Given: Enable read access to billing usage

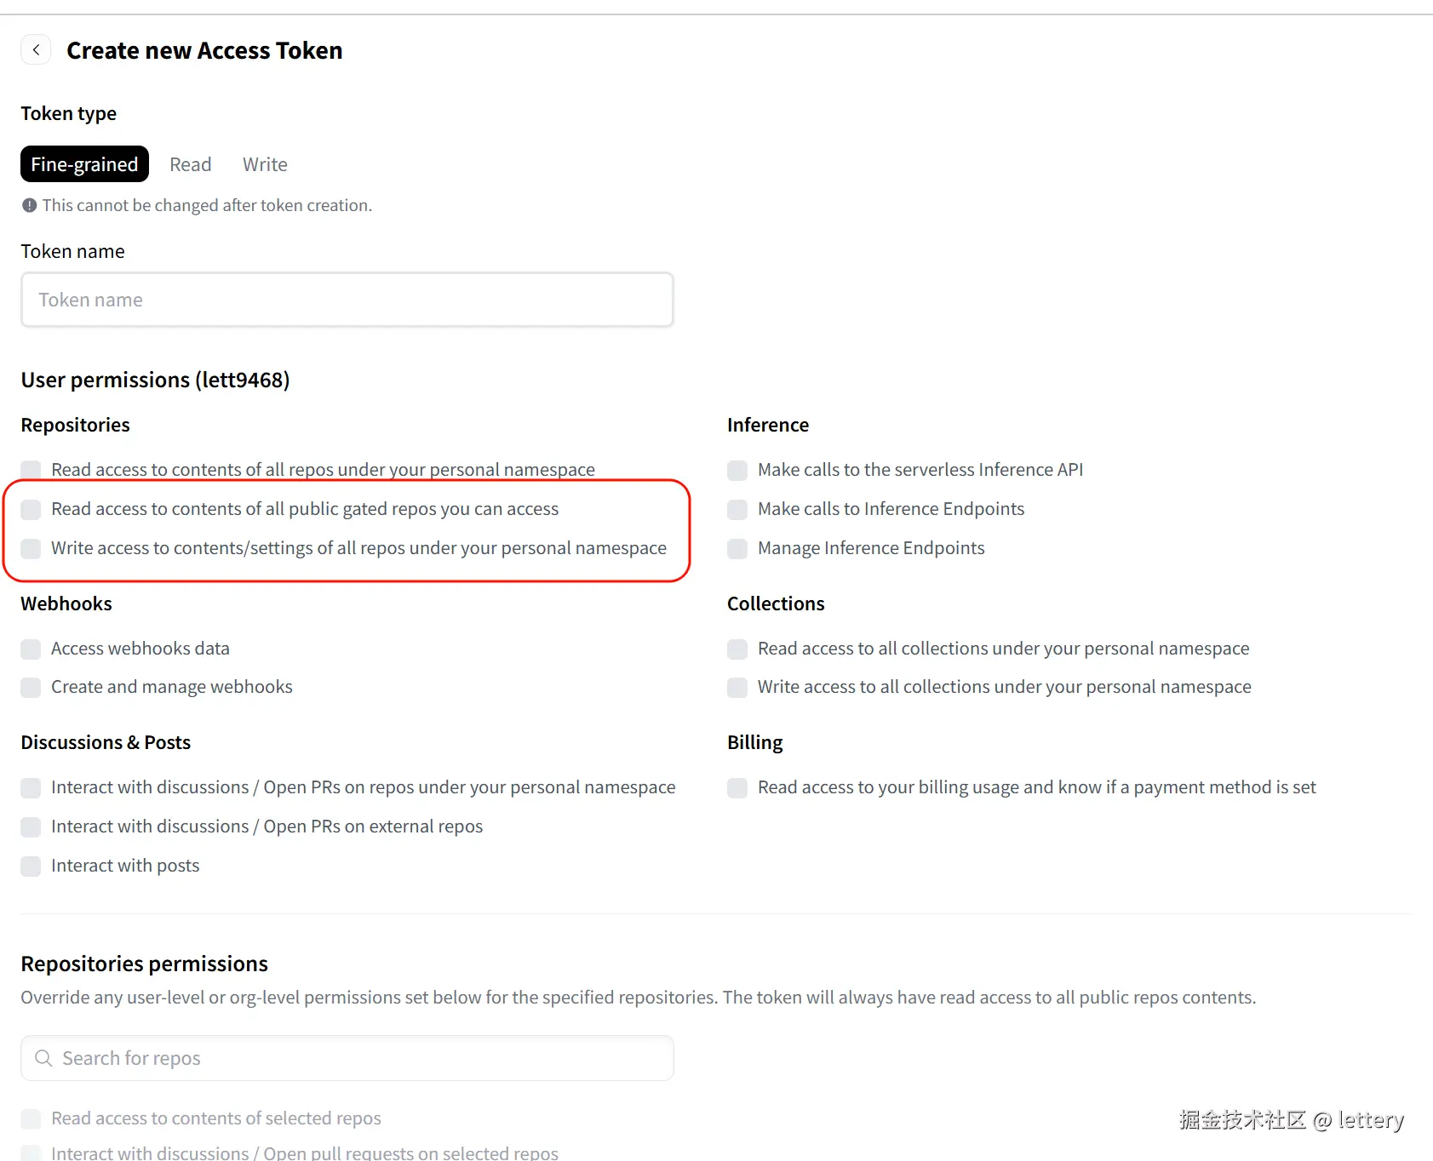Looking at the screenshot, I should click(x=737, y=788).
